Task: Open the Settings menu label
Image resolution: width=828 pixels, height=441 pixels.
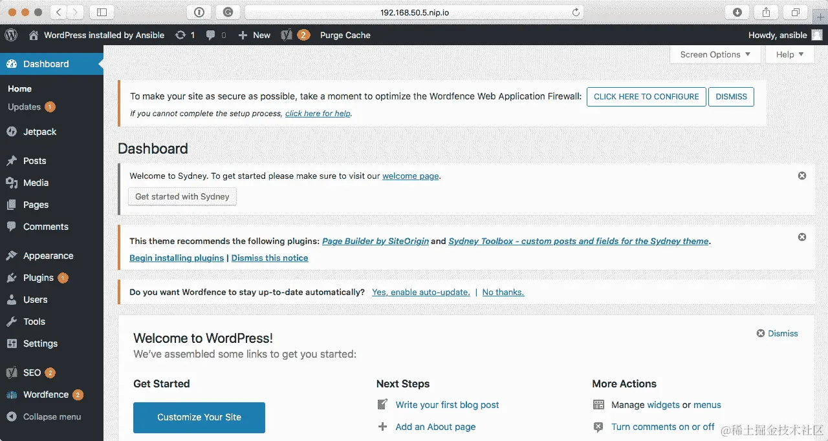Action: click(x=40, y=344)
